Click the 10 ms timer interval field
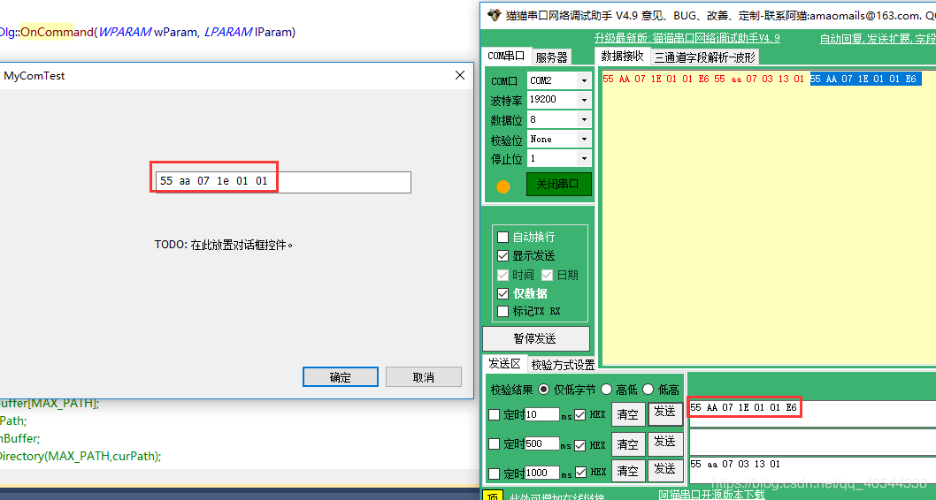Viewport: 936px width, 500px height. coord(542,414)
